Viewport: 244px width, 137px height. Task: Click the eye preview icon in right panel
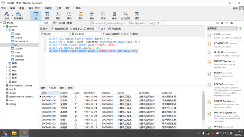tap(222, 23)
